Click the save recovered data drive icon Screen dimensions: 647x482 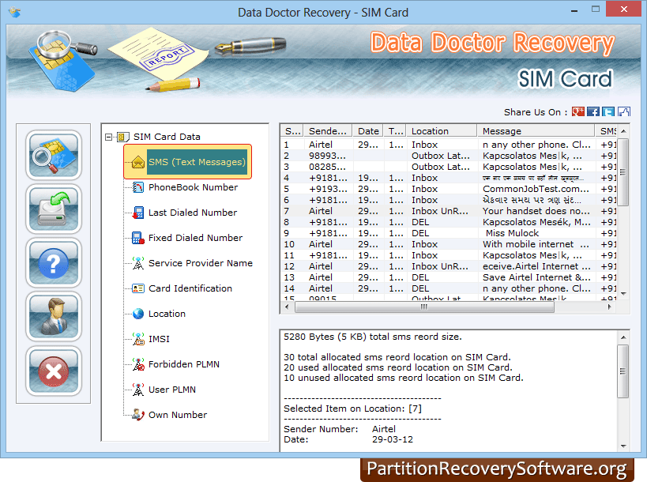pyautogui.click(x=54, y=209)
